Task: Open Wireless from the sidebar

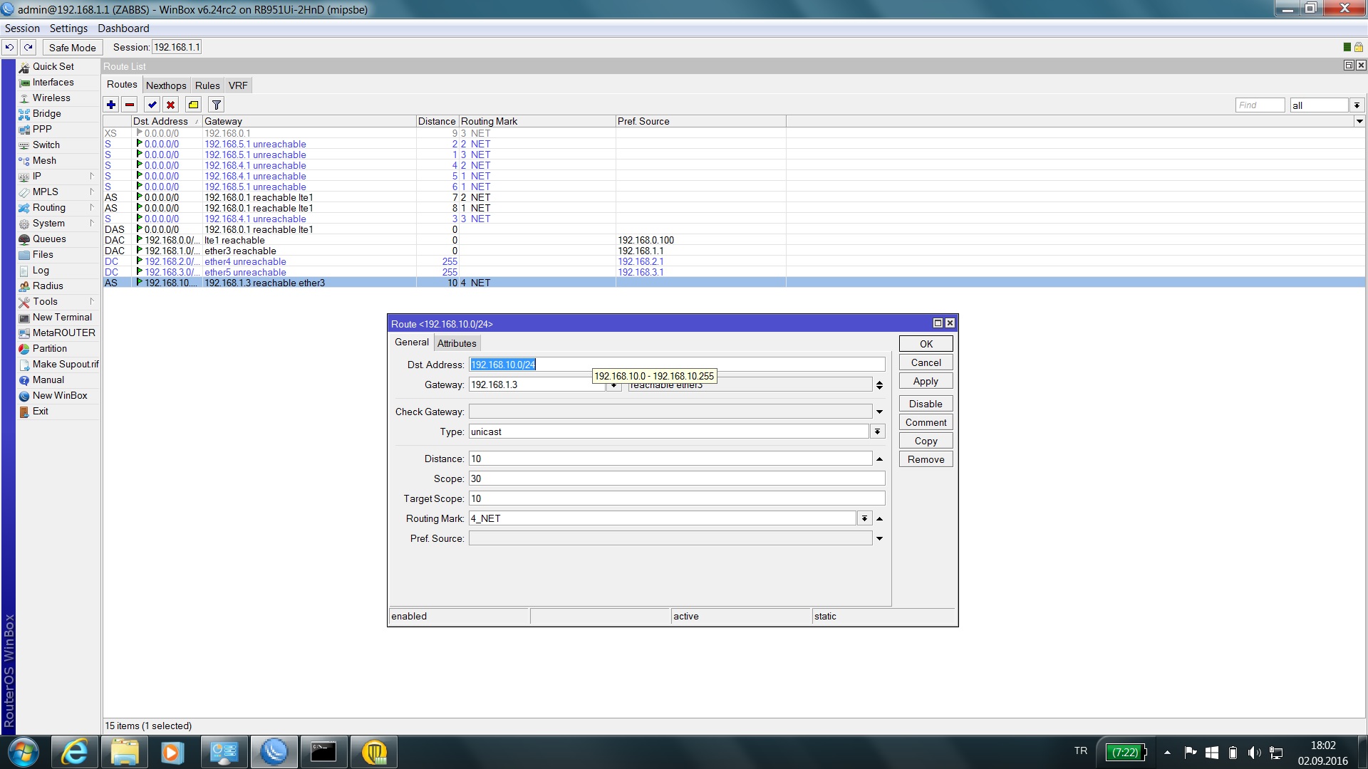Action: pyautogui.click(x=51, y=98)
